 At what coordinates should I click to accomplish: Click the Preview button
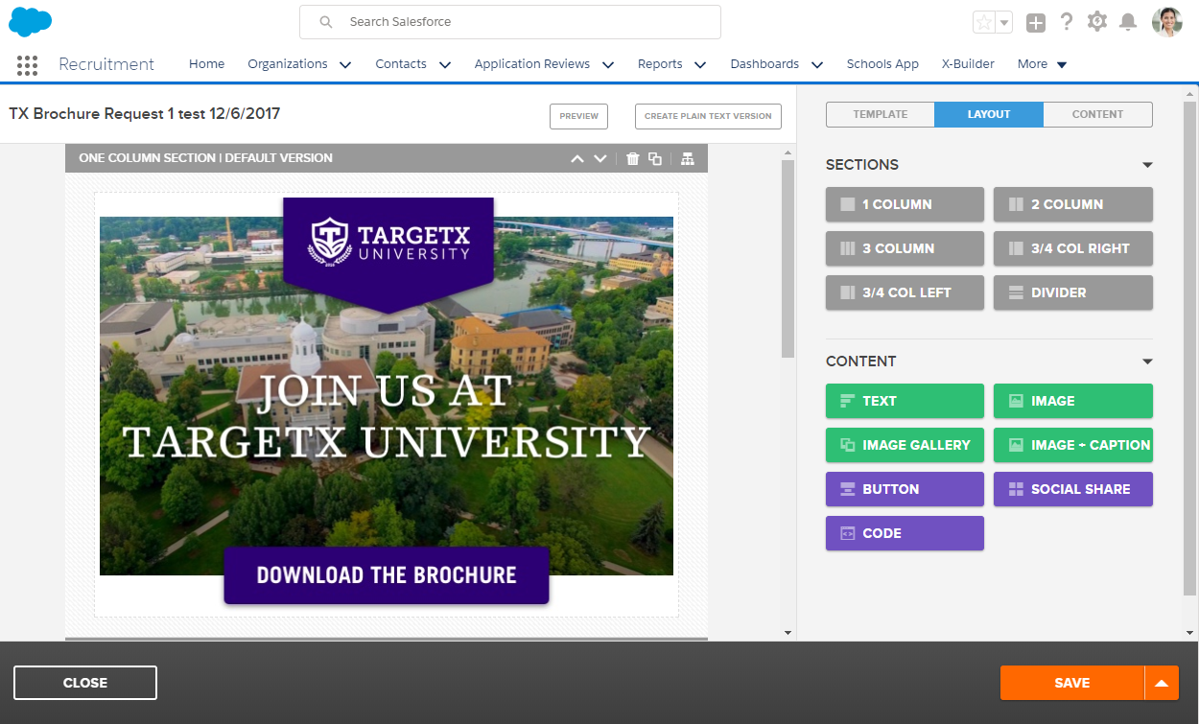coord(578,116)
